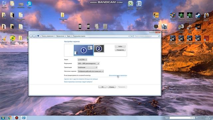The image size is (213, 120).
Task: Open the Skype desktop shortcut
Action: pyautogui.click(x=29, y=4)
